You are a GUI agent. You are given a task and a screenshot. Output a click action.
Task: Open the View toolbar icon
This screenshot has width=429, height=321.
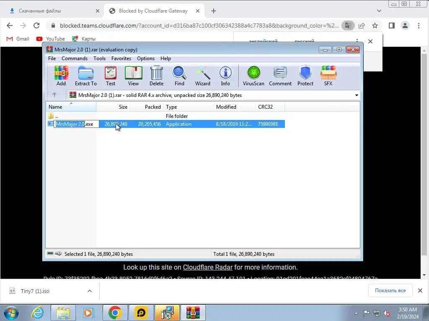click(133, 76)
